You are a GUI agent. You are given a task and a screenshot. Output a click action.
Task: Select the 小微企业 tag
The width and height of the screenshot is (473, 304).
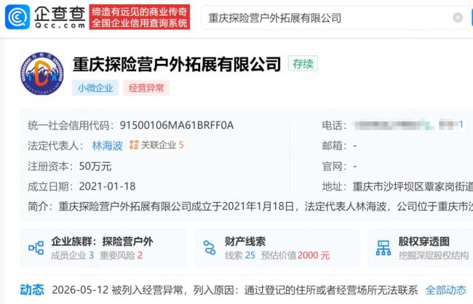[95, 88]
